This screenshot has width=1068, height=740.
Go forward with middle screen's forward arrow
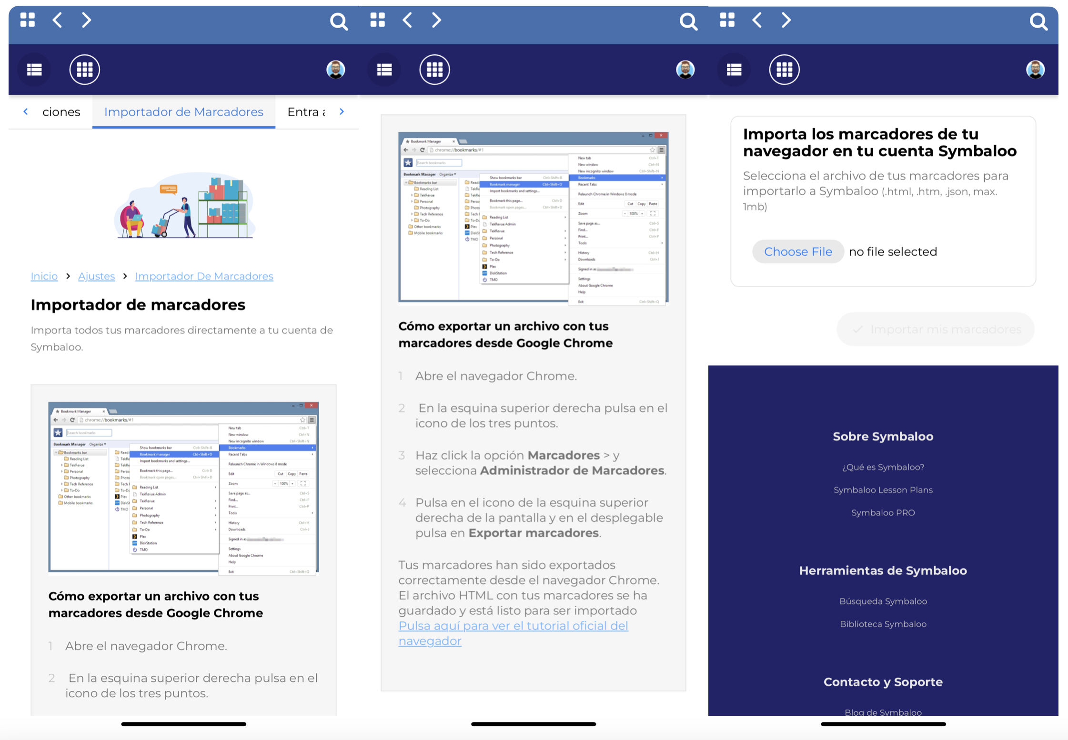click(x=436, y=20)
